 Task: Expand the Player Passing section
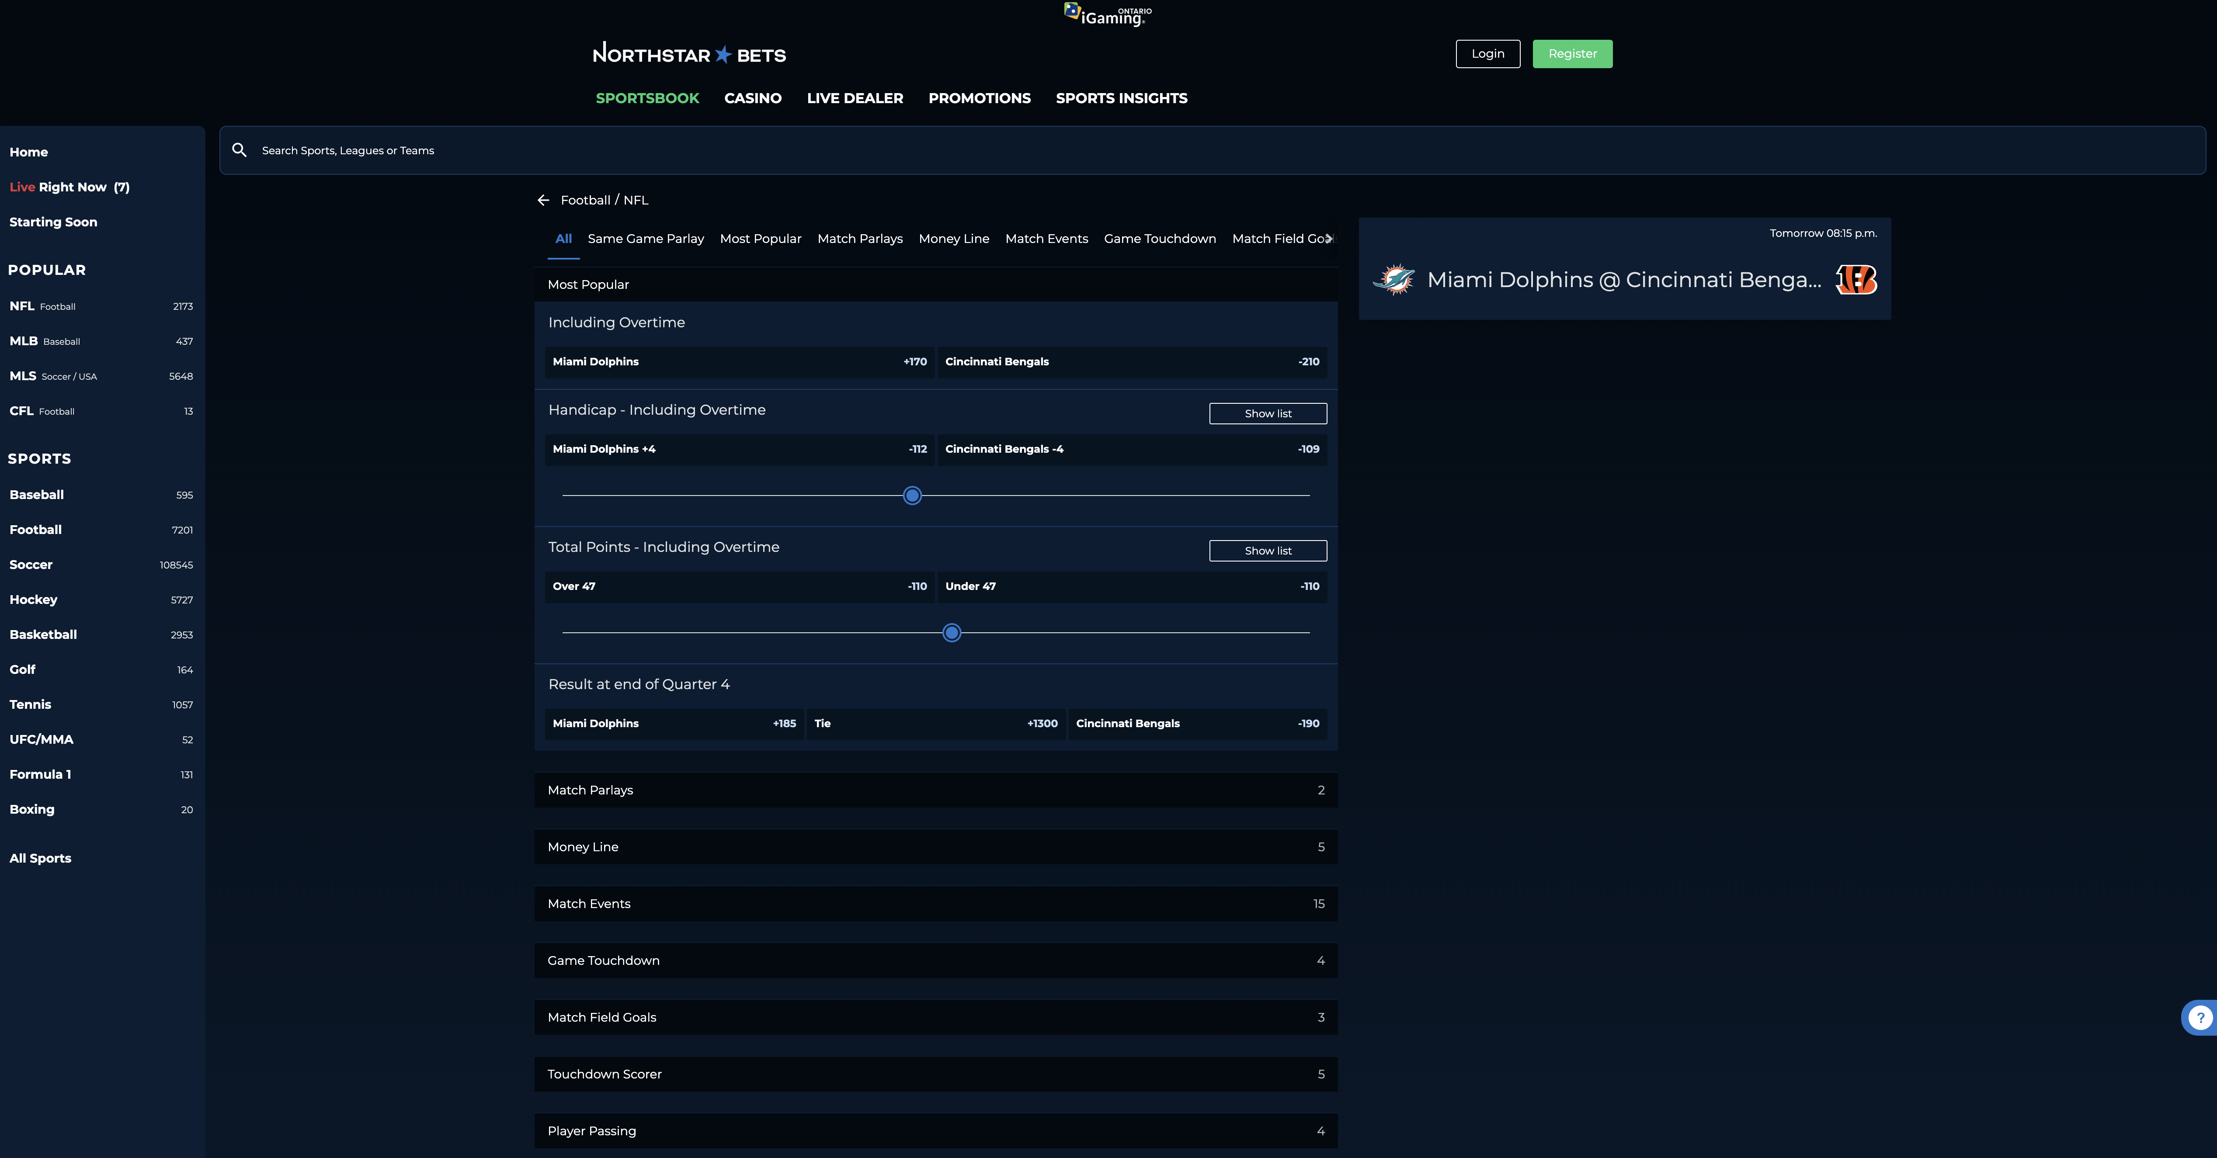click(x=935, y=1131)
